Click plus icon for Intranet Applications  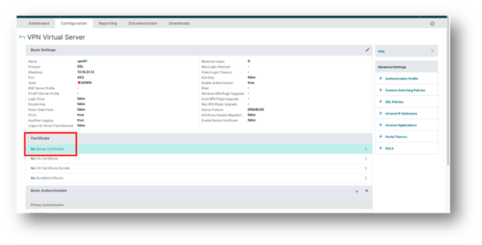381,125
